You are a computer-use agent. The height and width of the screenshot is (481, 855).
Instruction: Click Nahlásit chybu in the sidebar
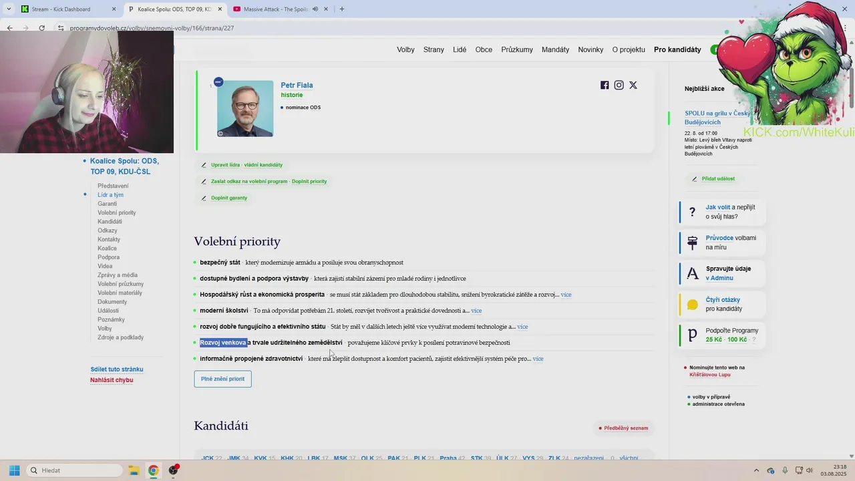tap(112, 380)
